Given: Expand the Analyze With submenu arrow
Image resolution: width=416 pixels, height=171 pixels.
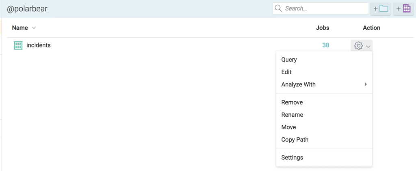Looking at the screenshot, I should pos(366,84).
